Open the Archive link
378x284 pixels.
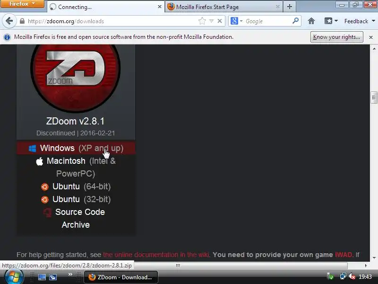click(x=76, y=225)
